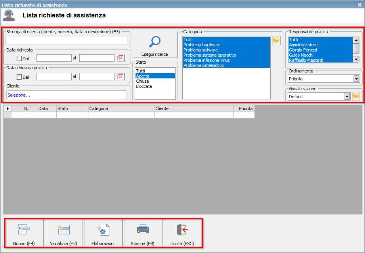Viewport: 365px width, 253px height.
Task: Enable the Dal checkbox for Data richiesta
Action: click(x=19, y=58)
